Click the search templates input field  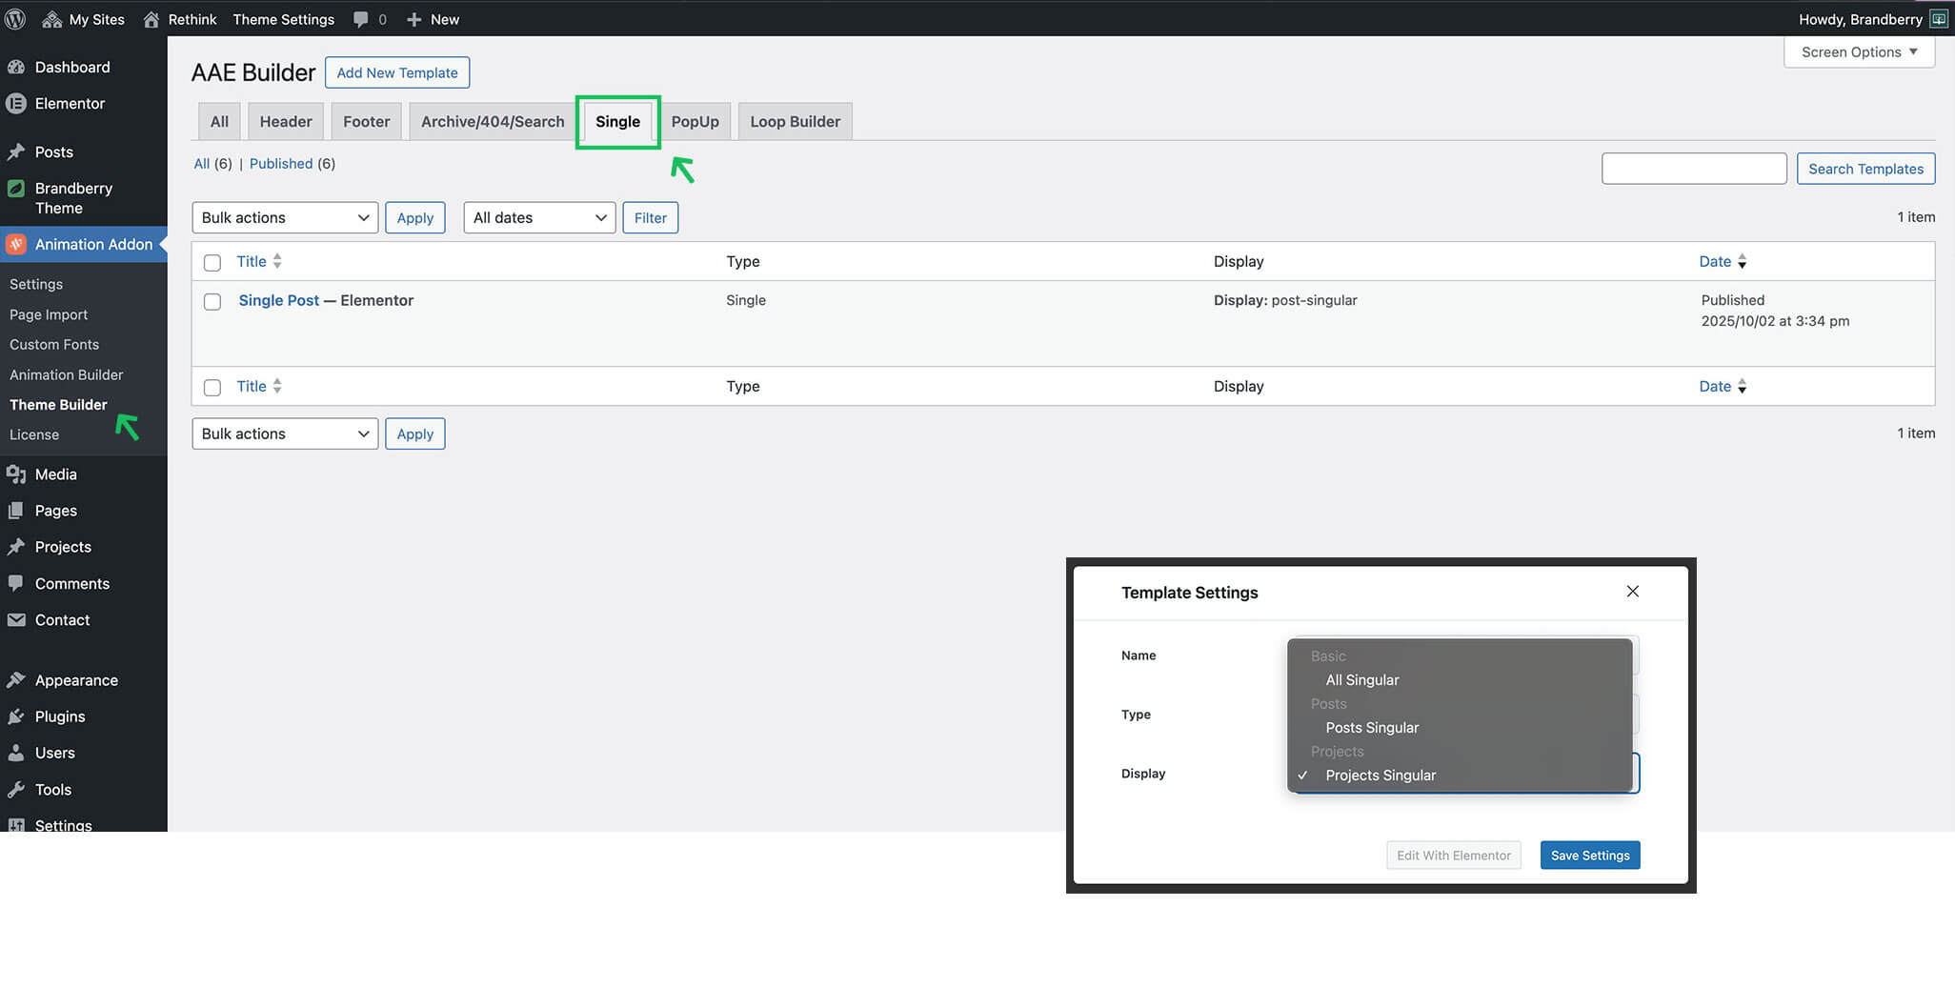(x=1693, y=169)
